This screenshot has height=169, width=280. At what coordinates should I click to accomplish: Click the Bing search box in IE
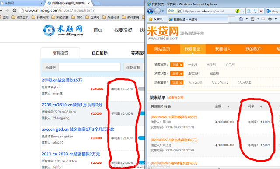click(x=273, y=11)
